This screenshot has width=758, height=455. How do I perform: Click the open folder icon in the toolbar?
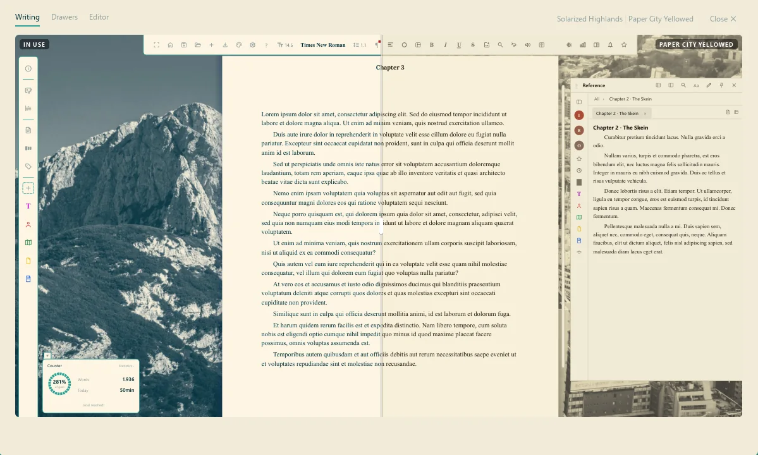(x=198, y=45)
